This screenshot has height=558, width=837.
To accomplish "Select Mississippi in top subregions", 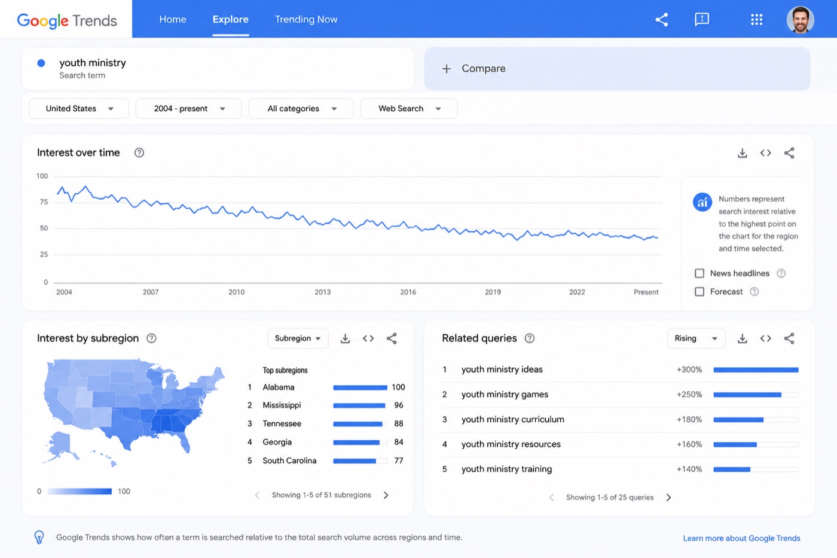I will (282, 405).
